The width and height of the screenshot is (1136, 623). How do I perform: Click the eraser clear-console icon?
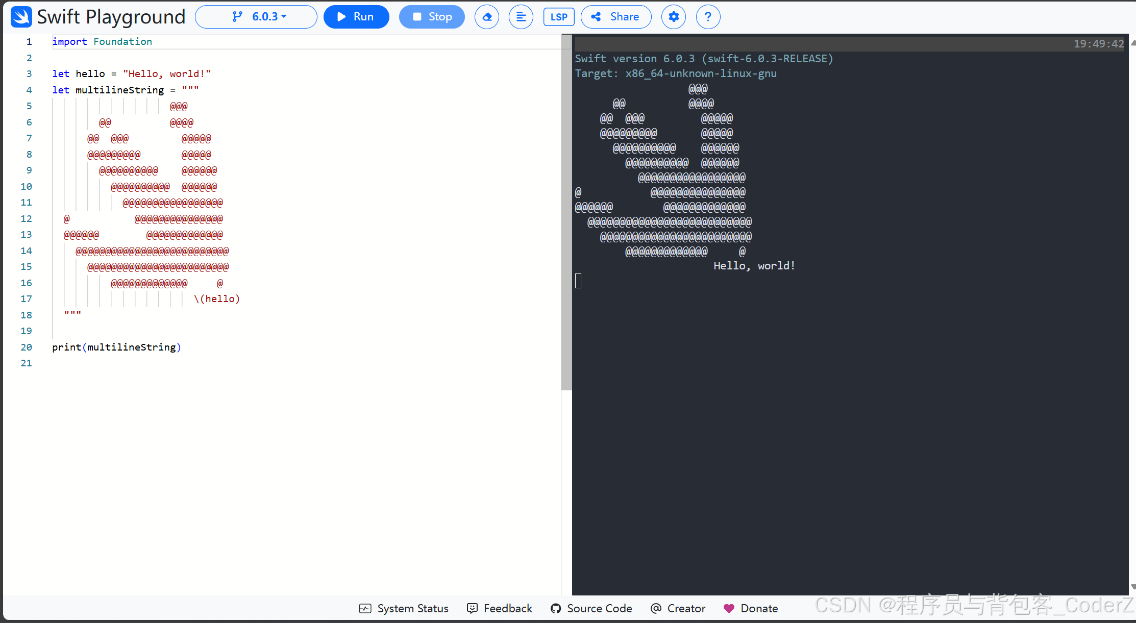click(487, 17)
